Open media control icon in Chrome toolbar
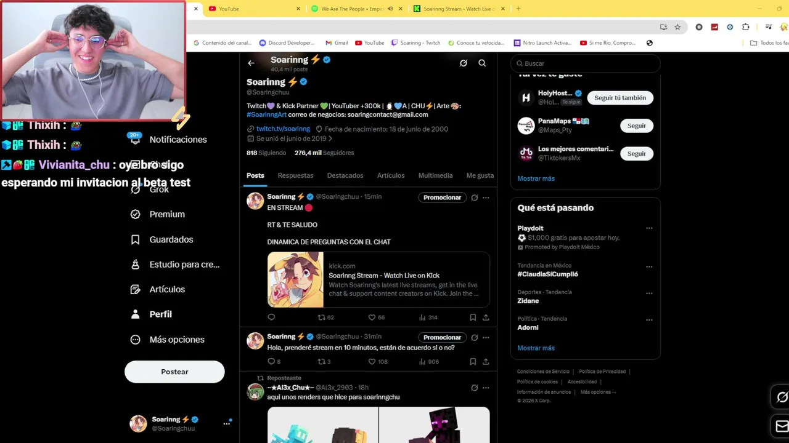This screenshot has height=443, width=789. click(x=768, y=27)
